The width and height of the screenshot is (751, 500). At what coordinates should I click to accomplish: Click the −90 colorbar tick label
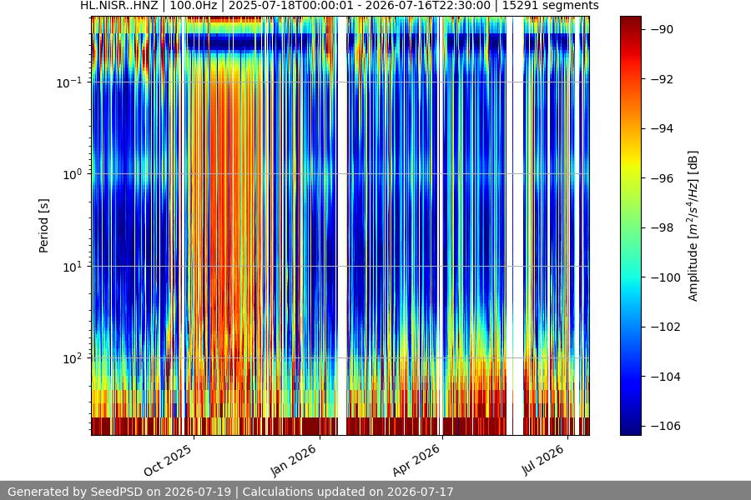[x=662, y=29]
